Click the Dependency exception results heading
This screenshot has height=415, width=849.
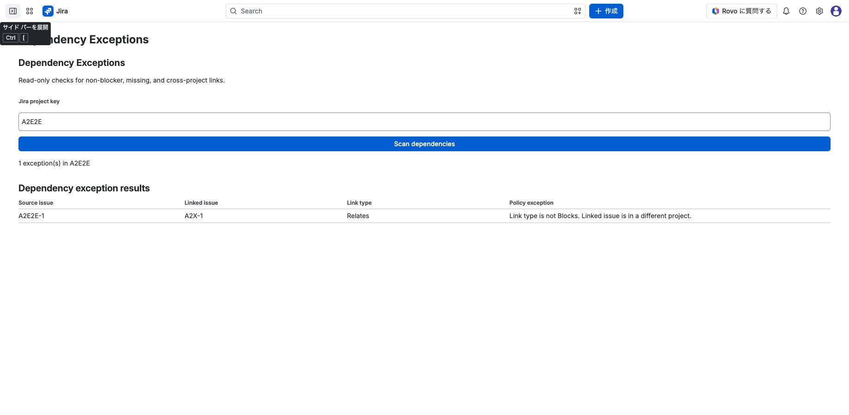click(84, 188)
